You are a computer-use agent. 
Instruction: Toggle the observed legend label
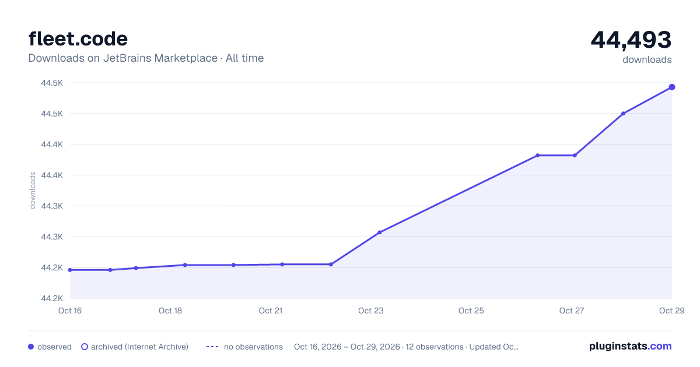click(x=54, y=347)
